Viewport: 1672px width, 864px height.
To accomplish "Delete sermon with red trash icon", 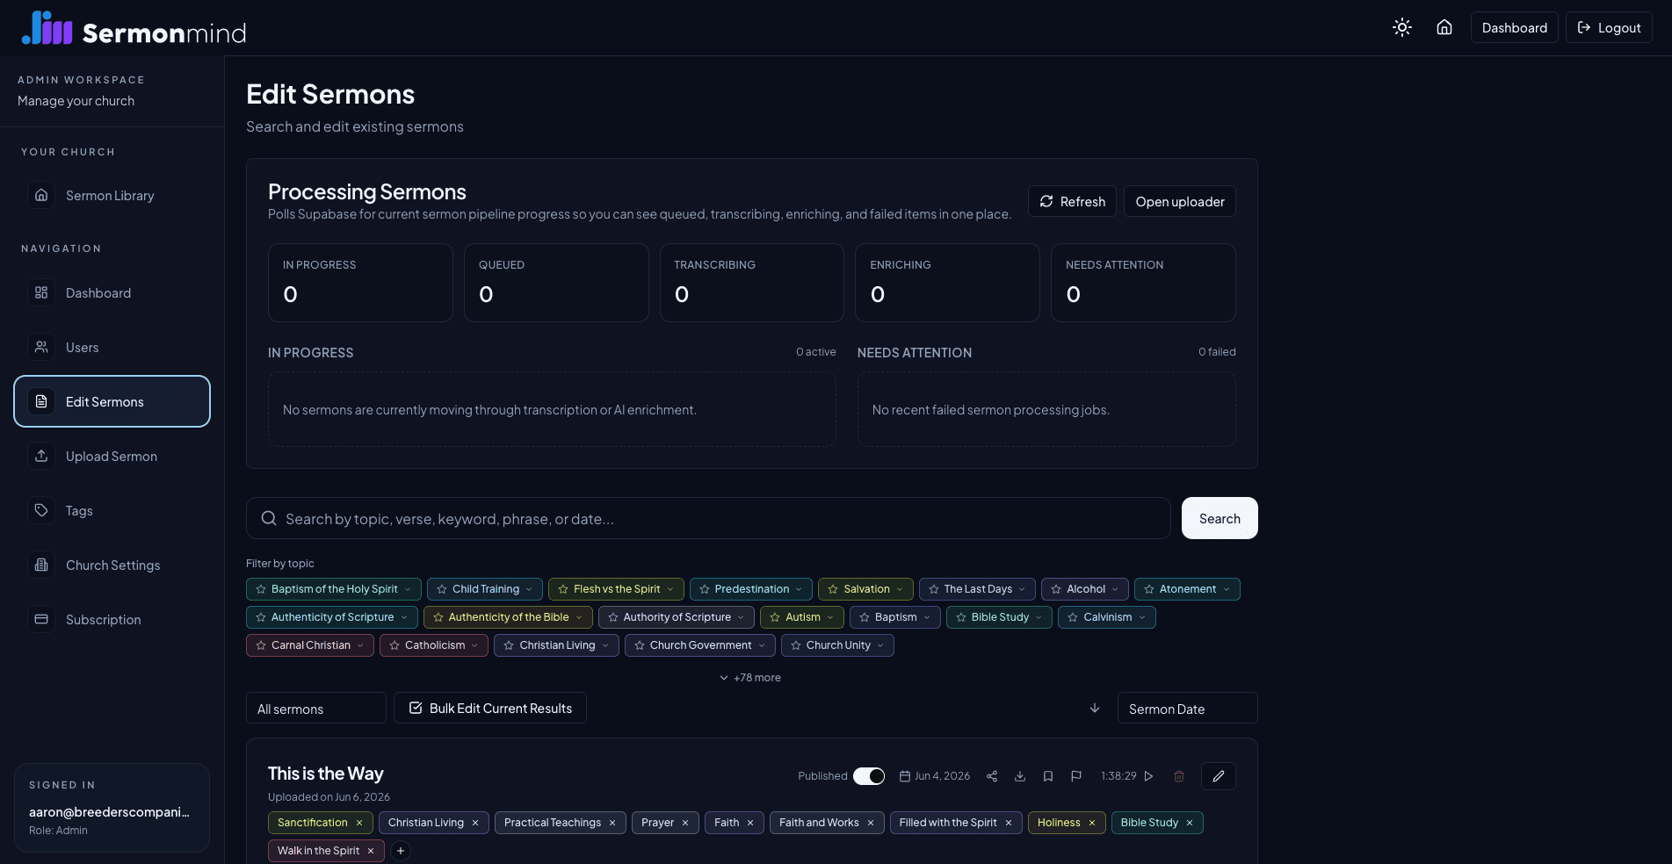I will (1179, 776).
